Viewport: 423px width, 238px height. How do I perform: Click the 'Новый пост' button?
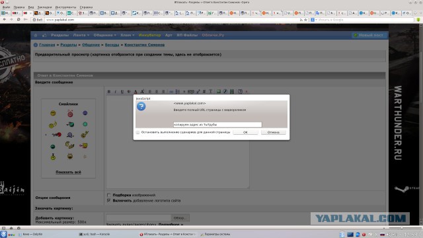370,35
